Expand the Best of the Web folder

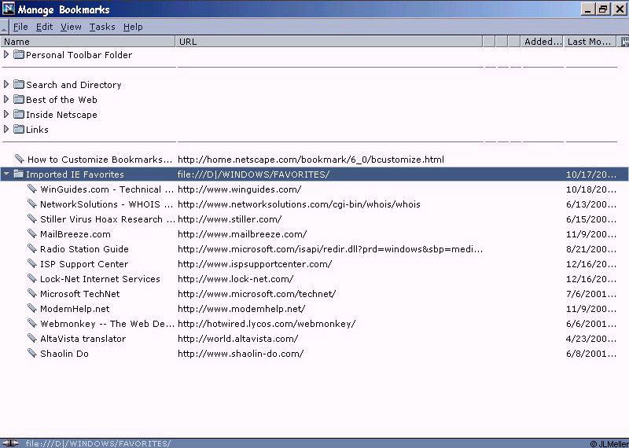6,99
